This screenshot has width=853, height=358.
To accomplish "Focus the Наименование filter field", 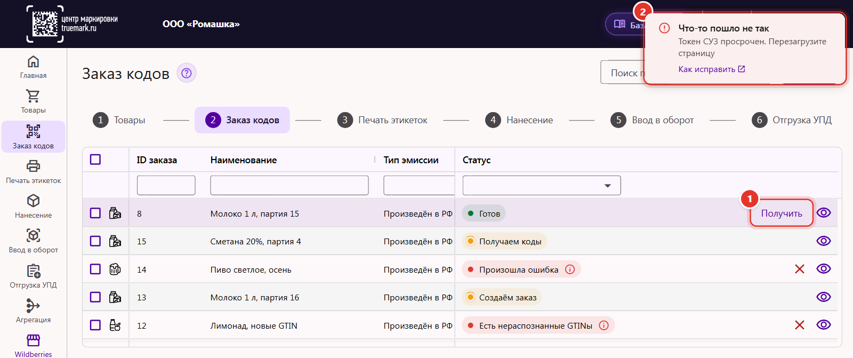I will click(289, 185).
